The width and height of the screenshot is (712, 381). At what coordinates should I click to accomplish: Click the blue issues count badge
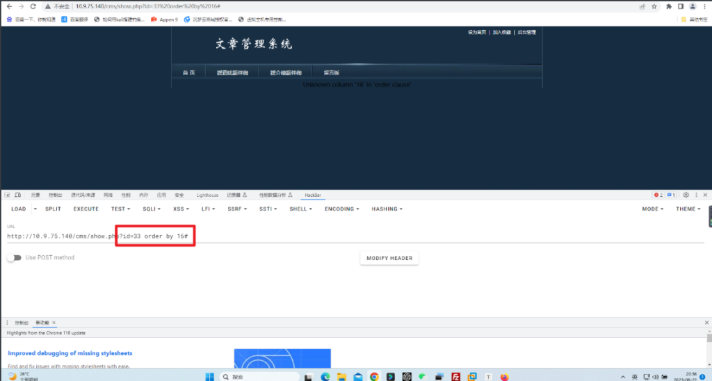pyautogui.click(x=671, y=195)
